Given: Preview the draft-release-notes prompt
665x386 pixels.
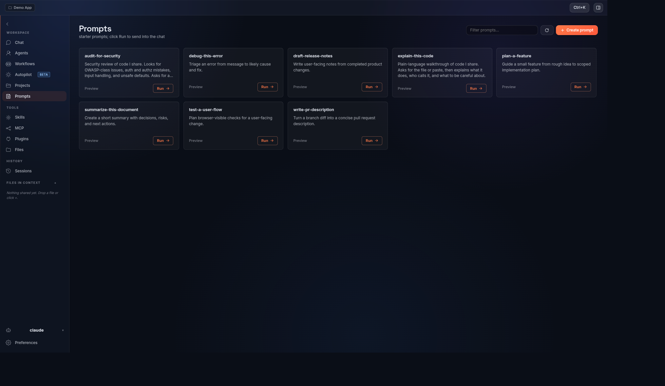Looking at the screenshot, I should (300, 87).
